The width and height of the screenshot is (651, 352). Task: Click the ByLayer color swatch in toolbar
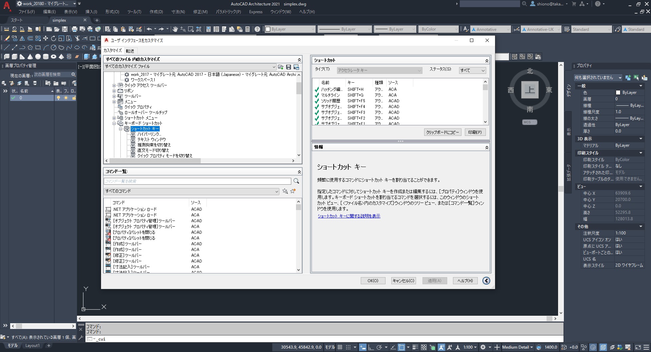[x=268, y=29]
